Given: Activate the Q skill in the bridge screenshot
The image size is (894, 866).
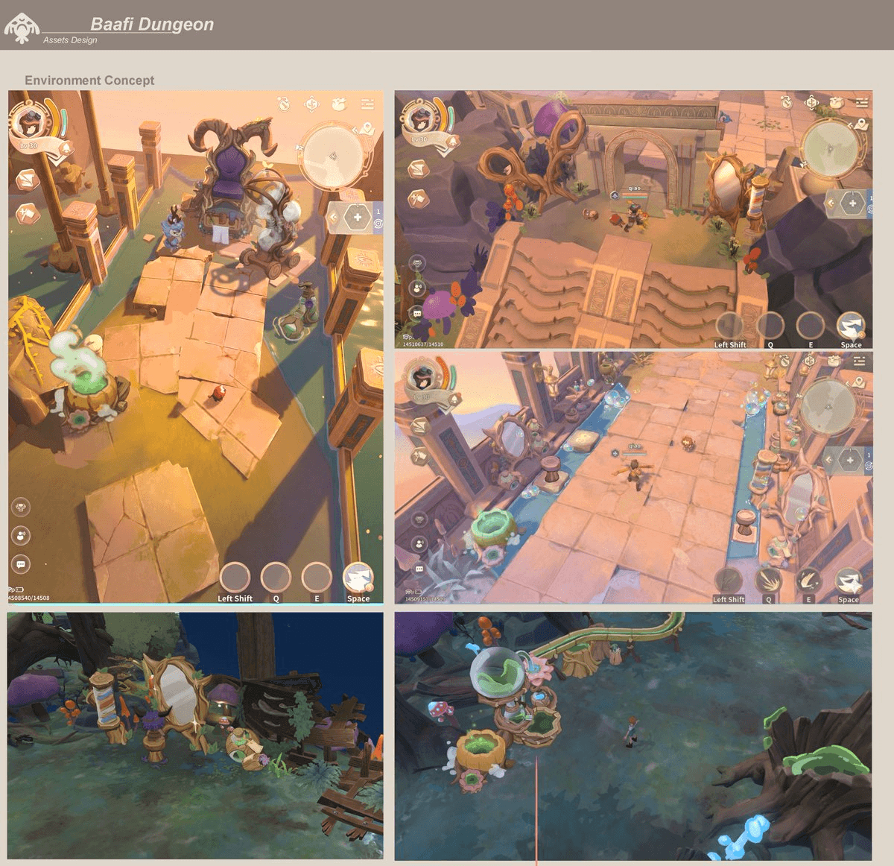Looking at the screenshot, I should (x=768, y=582).
